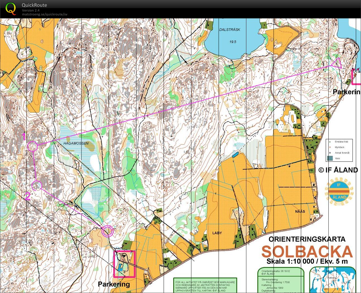The width and height of the screenshot is (361, 293).
Task: Click the QuickRoute application logo
Action: pos(11,8)
